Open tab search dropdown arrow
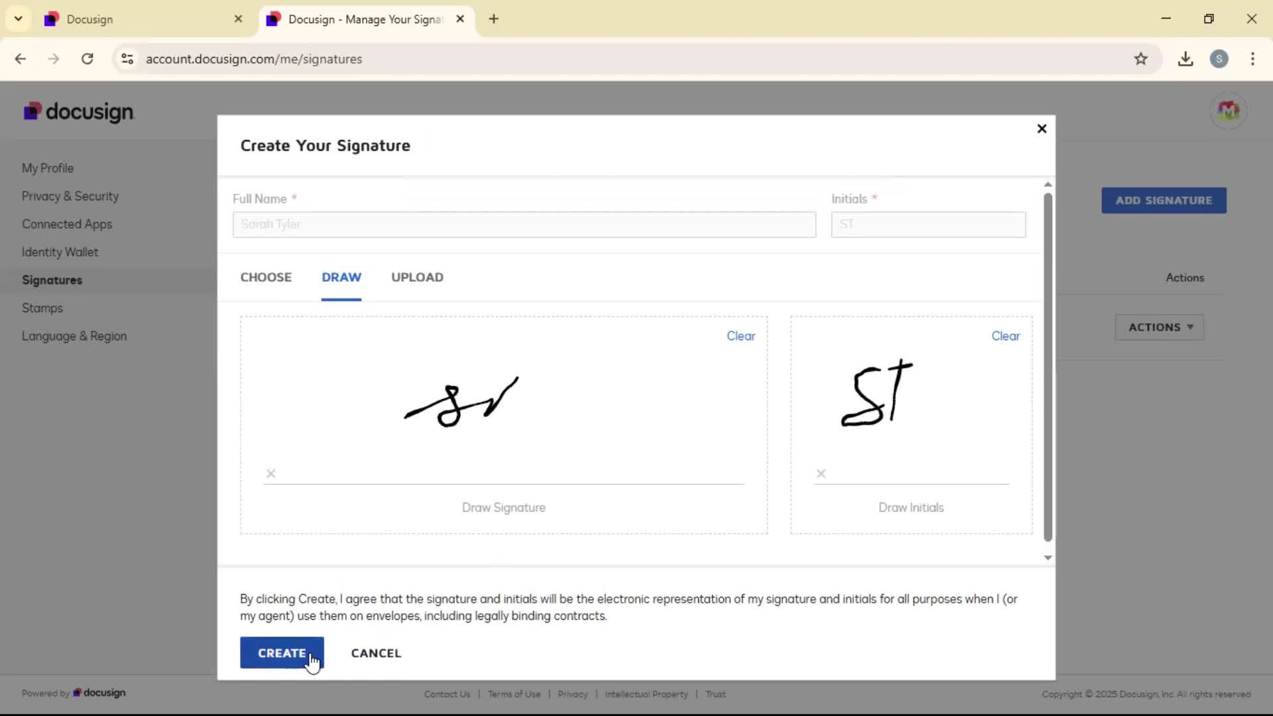Viewport: 1273px width, 716px height. pyautogui.click(x=19, y=19)
